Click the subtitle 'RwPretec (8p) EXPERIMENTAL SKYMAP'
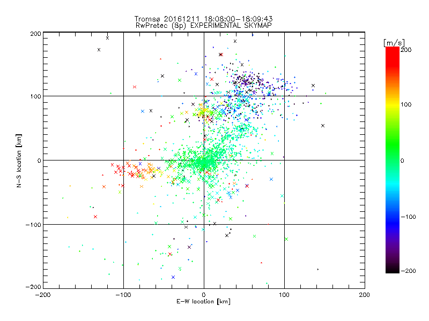 (x=204, y=26)
